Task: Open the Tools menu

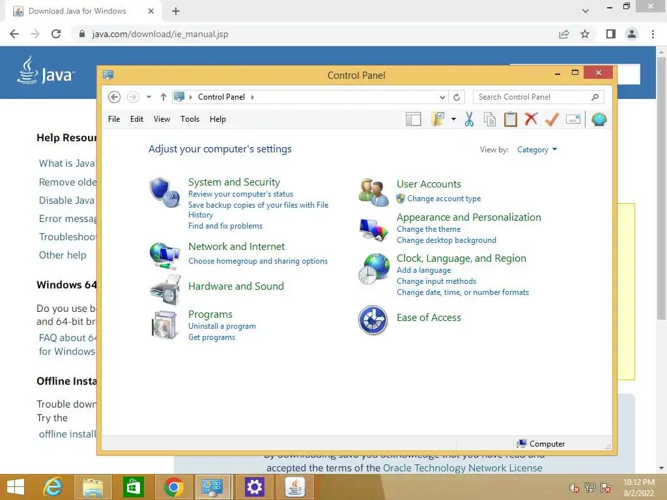Action: pyautogui.click(x=190, y=119)
